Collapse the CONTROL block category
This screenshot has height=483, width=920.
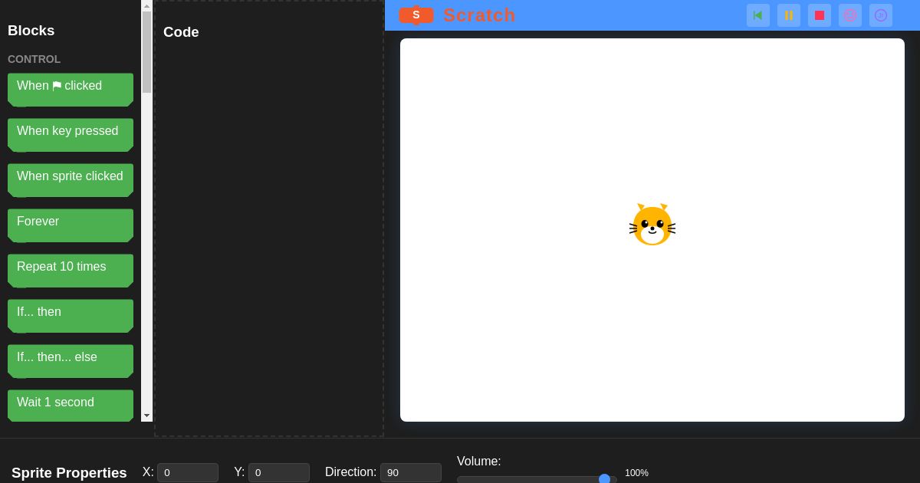point(34,59)
